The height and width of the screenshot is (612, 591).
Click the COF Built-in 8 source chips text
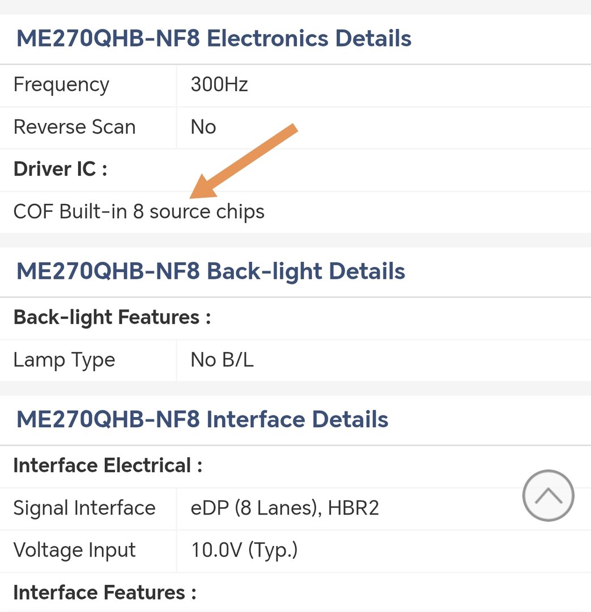[x=139, y=211]
